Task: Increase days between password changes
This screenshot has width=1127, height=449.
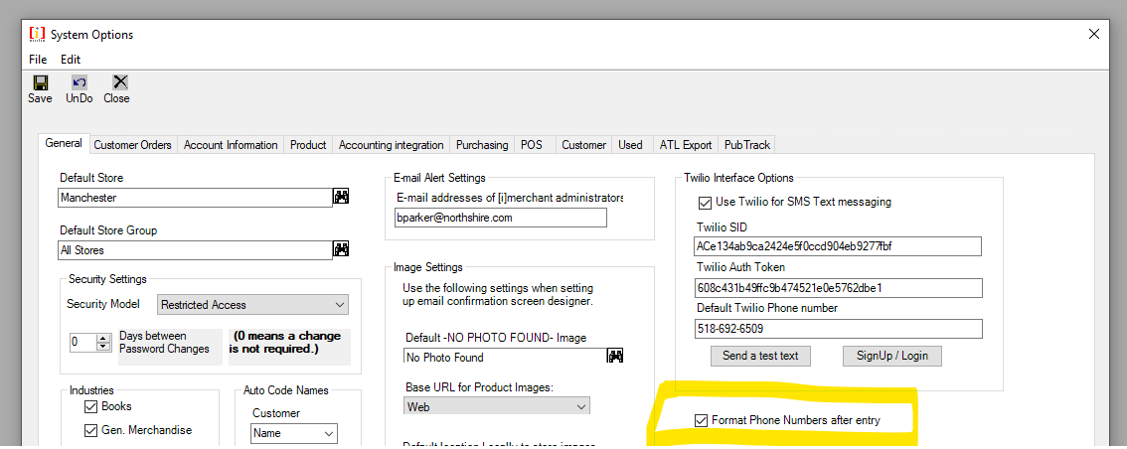Action: point(104,338)
